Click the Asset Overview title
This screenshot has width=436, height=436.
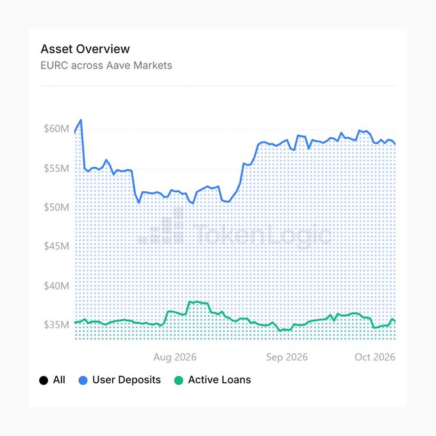(x=85, y=49)
